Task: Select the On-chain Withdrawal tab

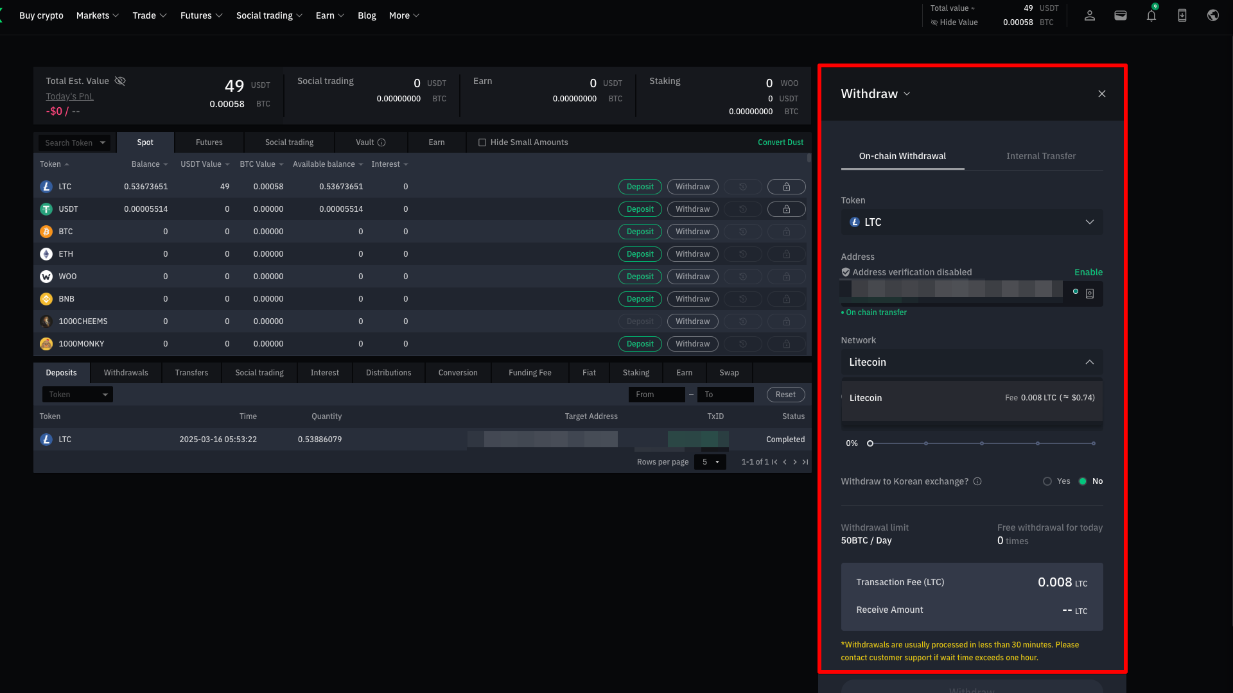Action: click(902, 156)
